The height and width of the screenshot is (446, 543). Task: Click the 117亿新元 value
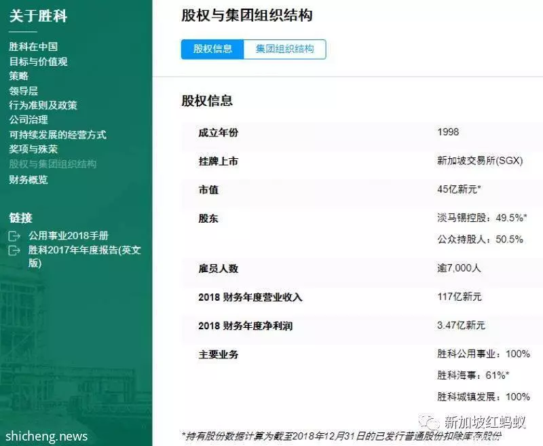(460, 297)
